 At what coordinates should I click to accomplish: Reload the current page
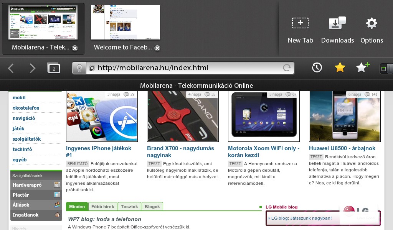287,67
